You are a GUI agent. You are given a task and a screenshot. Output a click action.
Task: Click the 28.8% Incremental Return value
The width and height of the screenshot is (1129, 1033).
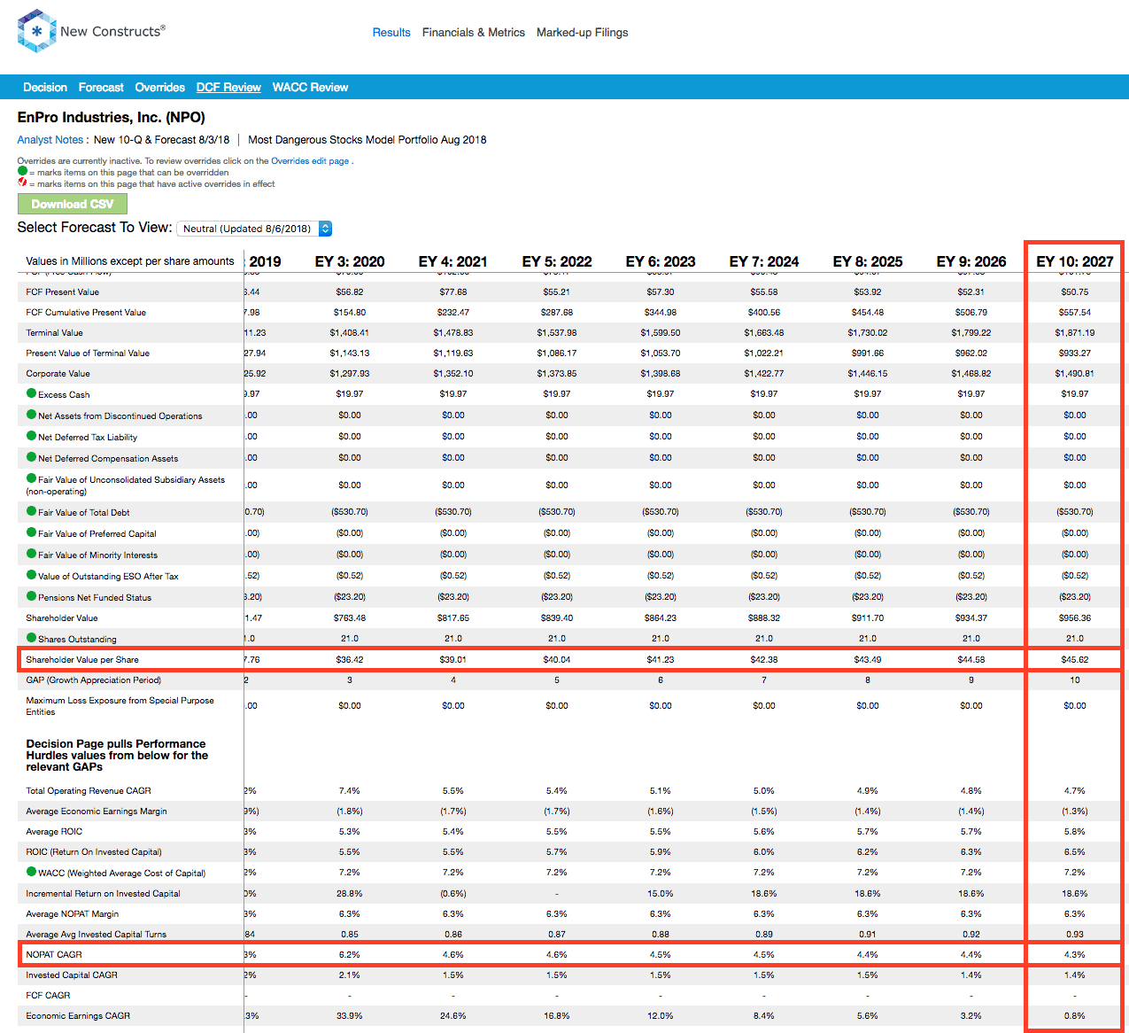coord(350,893)
